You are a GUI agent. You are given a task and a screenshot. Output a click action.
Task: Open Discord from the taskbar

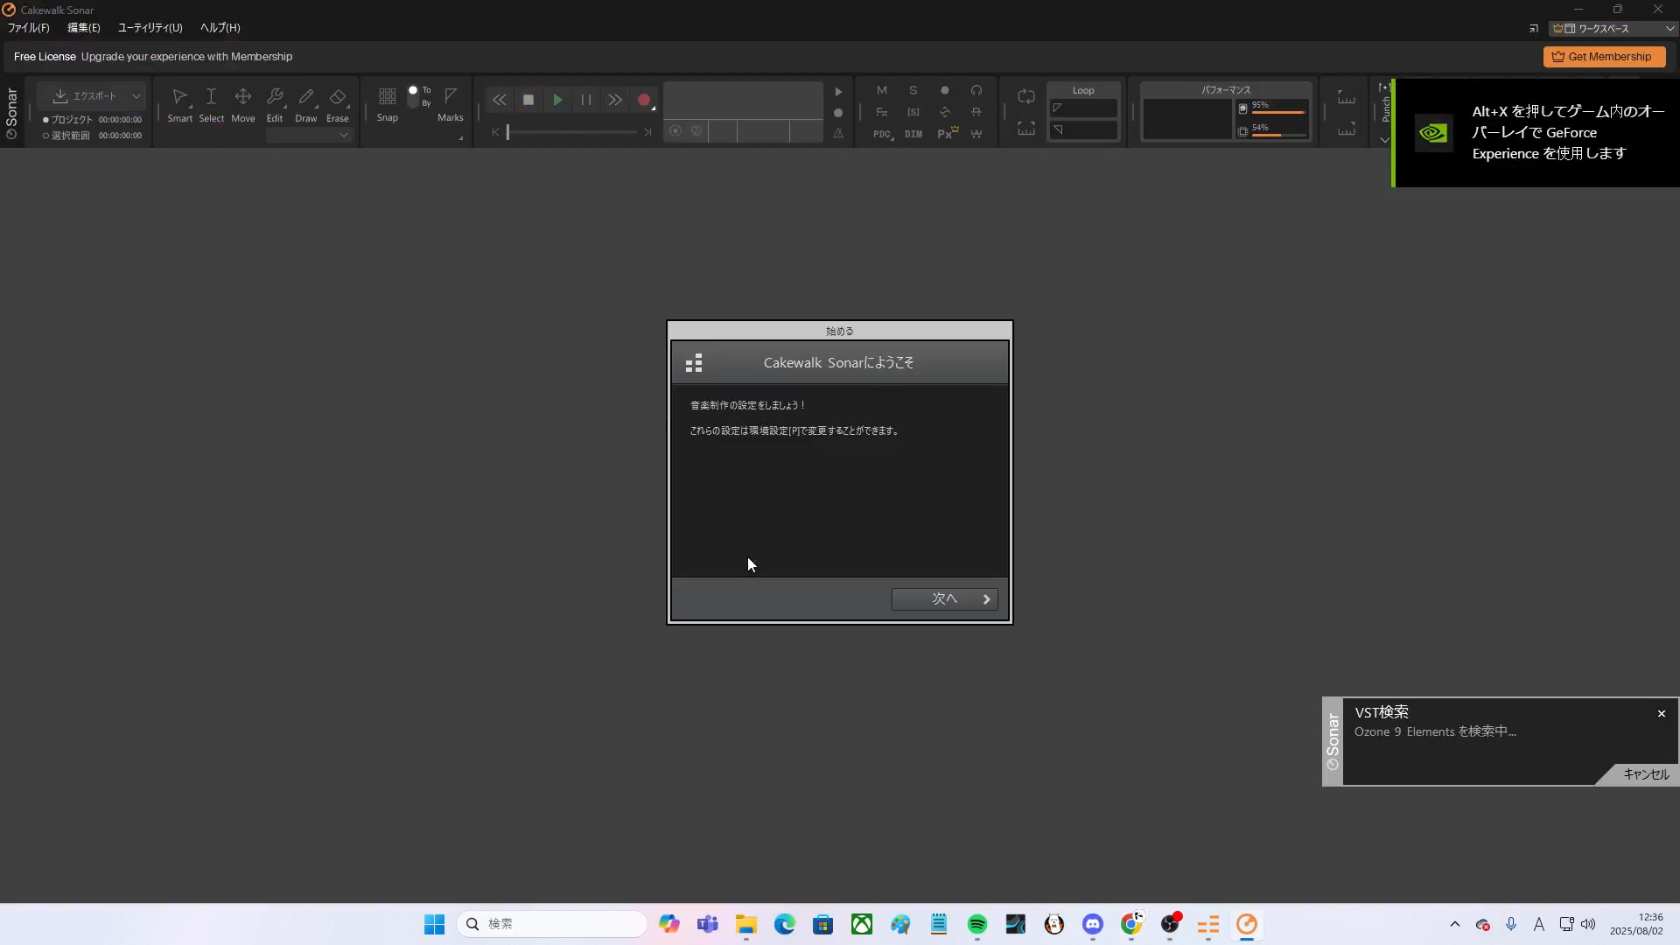1093,925
